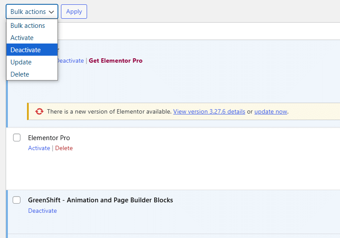Click the chevron arrow on Bulk actions box
340x238 pixels.
click(51, 12)
